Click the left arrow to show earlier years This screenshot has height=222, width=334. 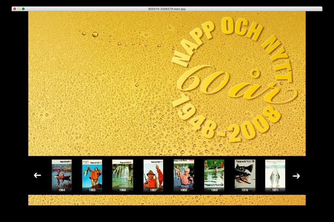pyautogui.click(x=37, y=175)
